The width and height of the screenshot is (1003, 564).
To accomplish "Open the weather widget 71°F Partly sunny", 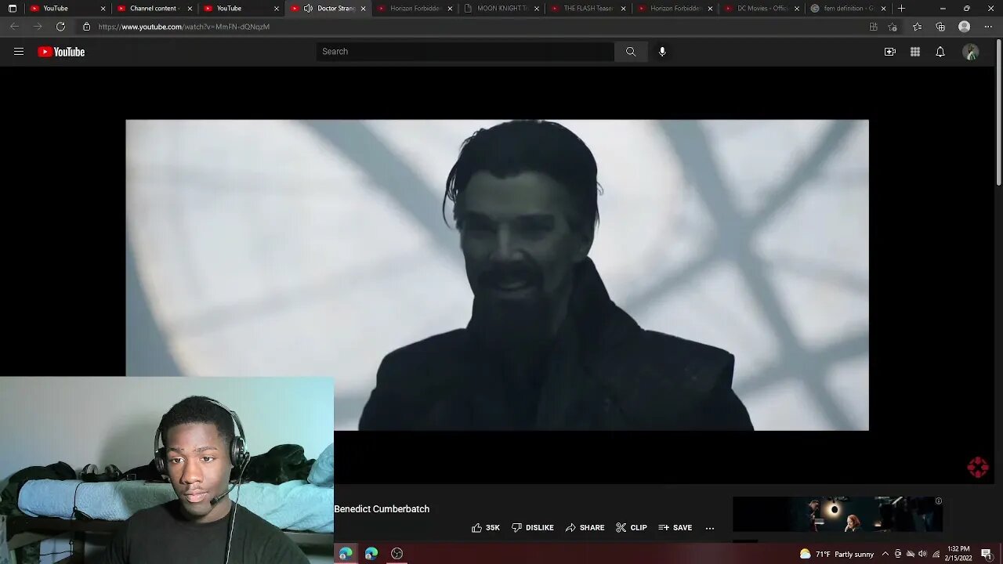I will 836,554.
